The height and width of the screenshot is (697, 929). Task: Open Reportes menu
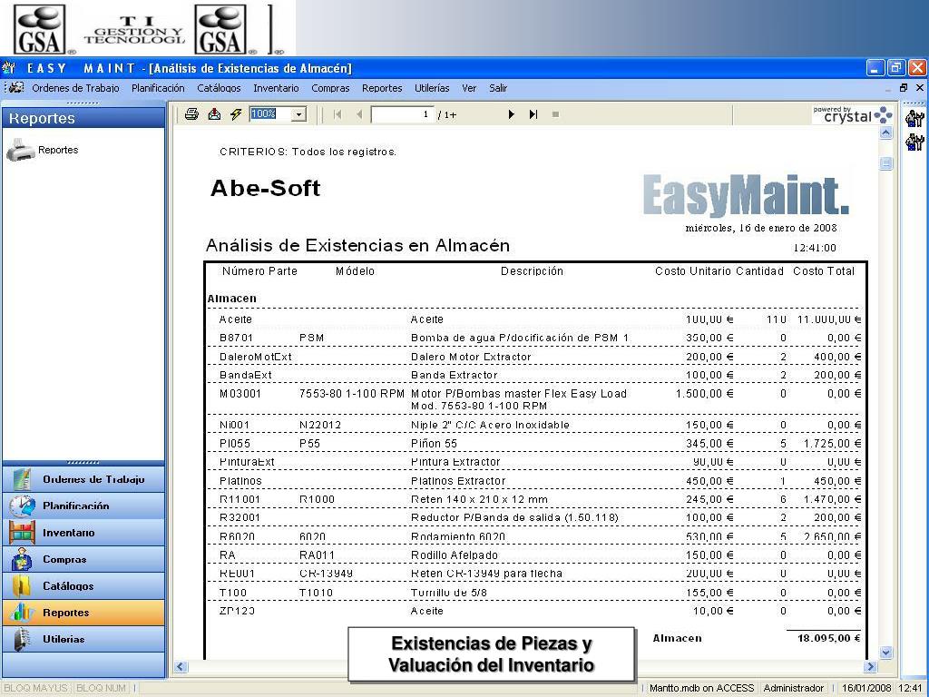pos(382,88)
